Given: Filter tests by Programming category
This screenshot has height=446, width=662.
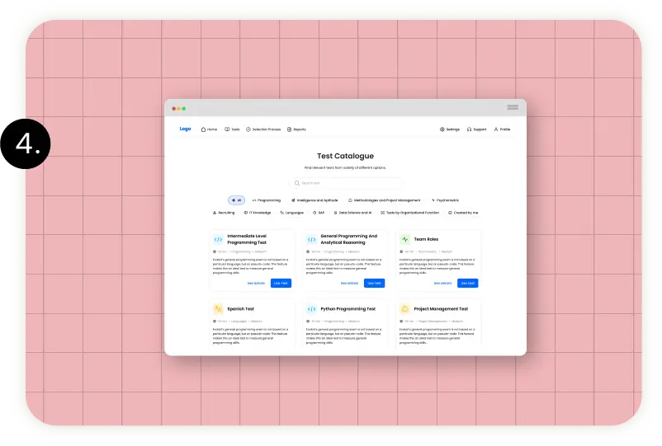Looking at the screenshot, I should click(x=267, y=200).
